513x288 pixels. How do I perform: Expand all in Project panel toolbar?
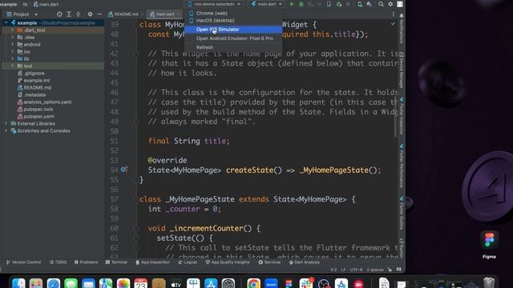pos(69,14)
